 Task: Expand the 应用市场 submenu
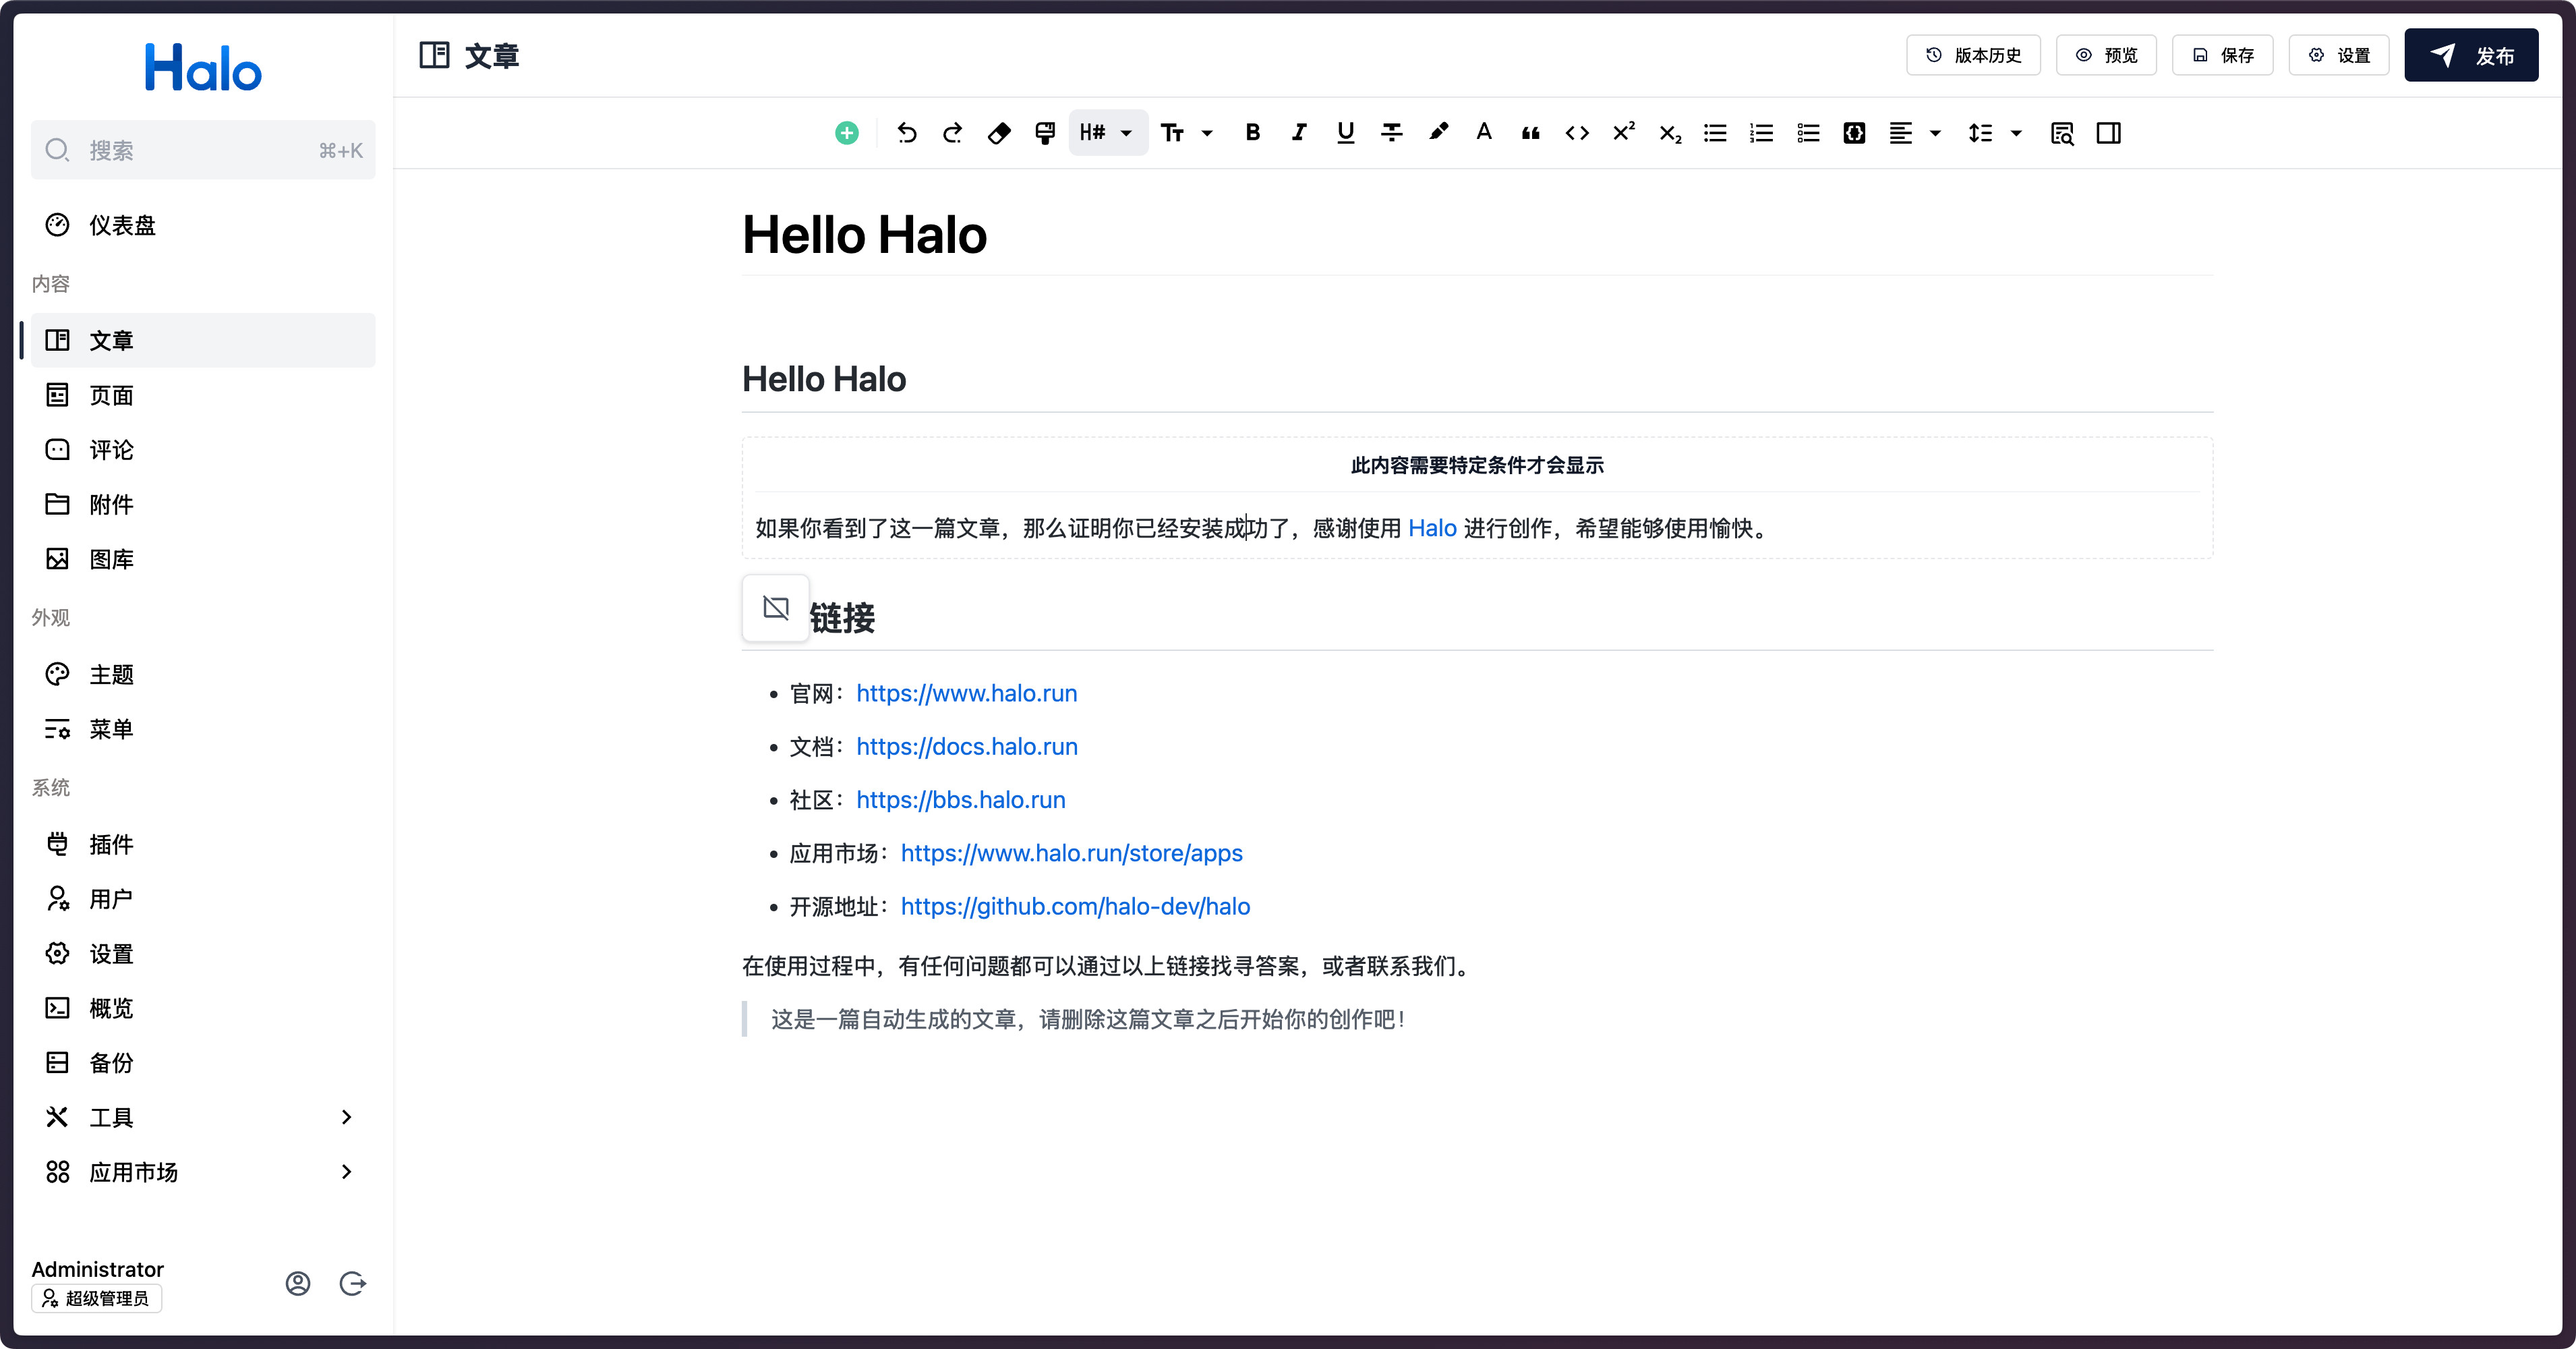(x=346, y=1172)
